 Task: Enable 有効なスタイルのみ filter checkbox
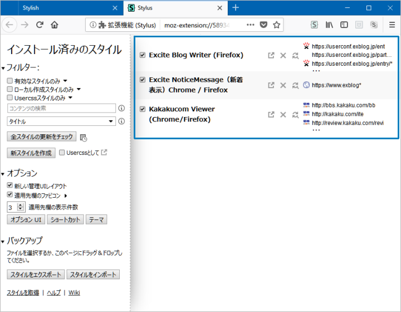[x=9, y=81]
